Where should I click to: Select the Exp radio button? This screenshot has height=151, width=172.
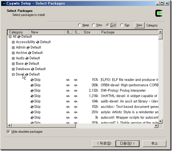122,25
